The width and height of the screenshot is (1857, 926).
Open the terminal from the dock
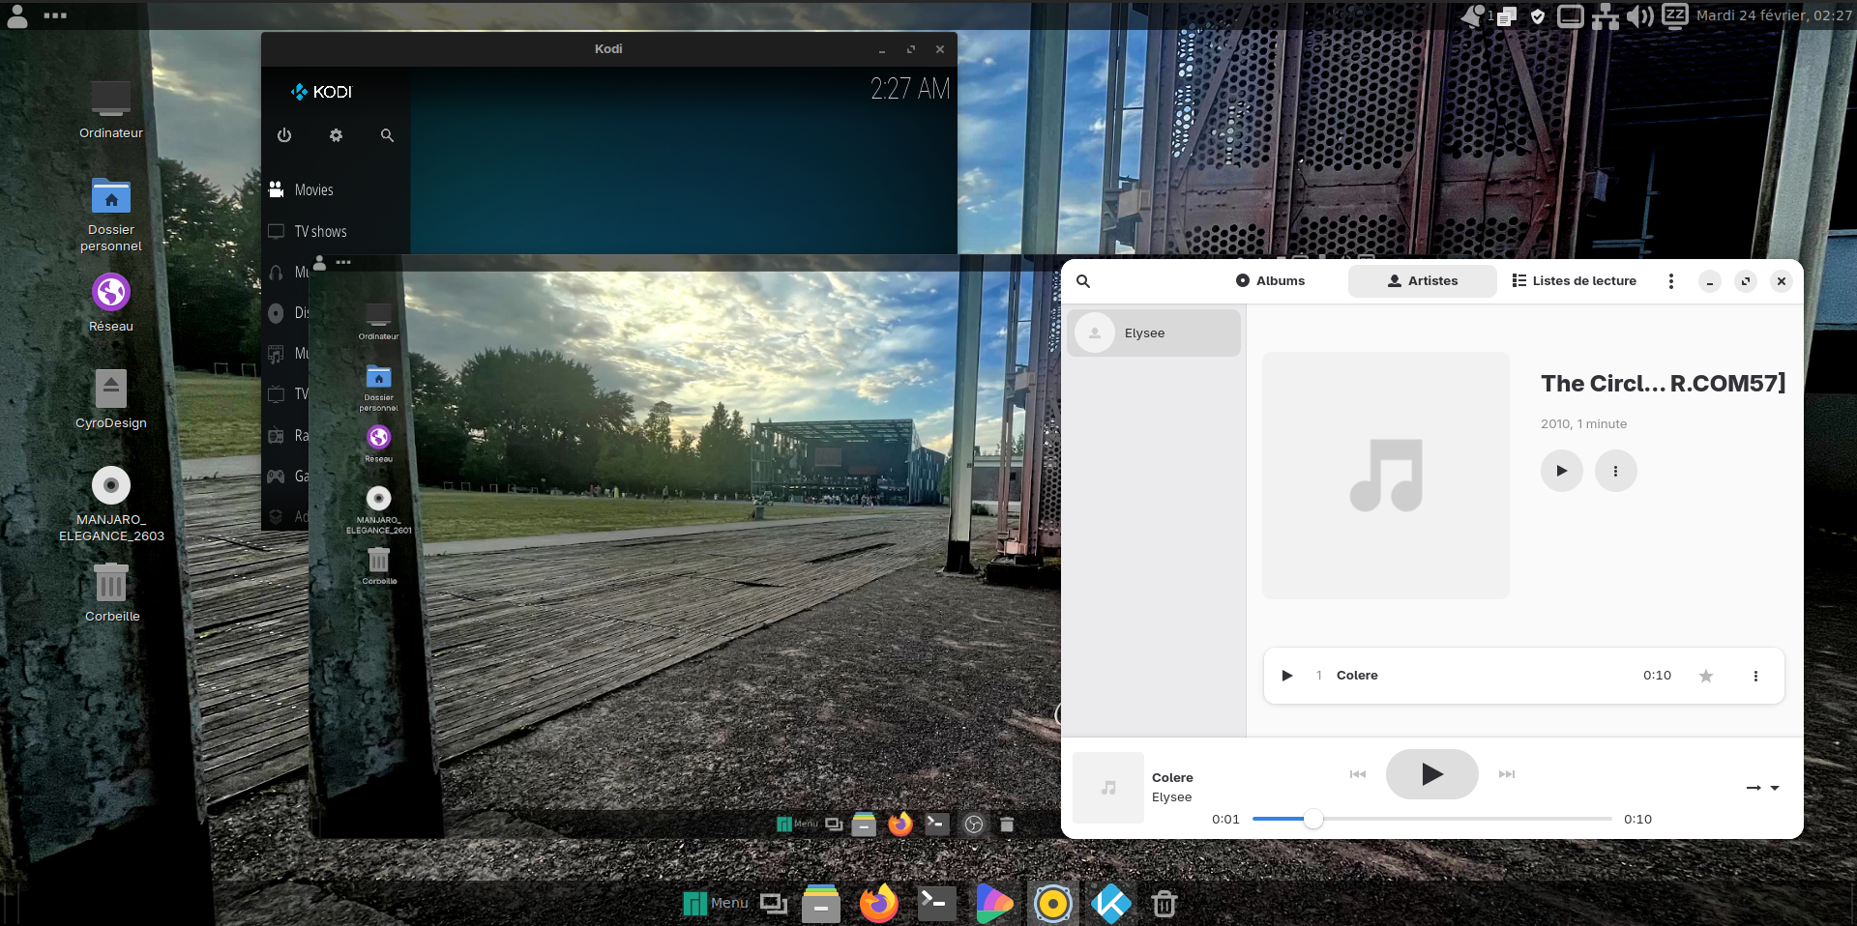(x=936, y=904)
